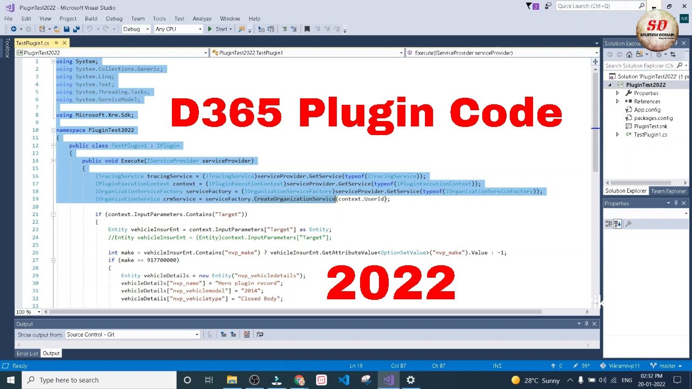Click the New Project toolbar icon
Screen dimensions: 692x389
(42, 29)
